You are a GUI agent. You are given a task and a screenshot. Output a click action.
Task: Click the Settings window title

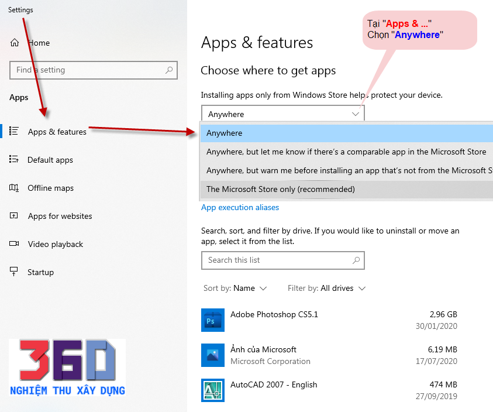point(20,10)
